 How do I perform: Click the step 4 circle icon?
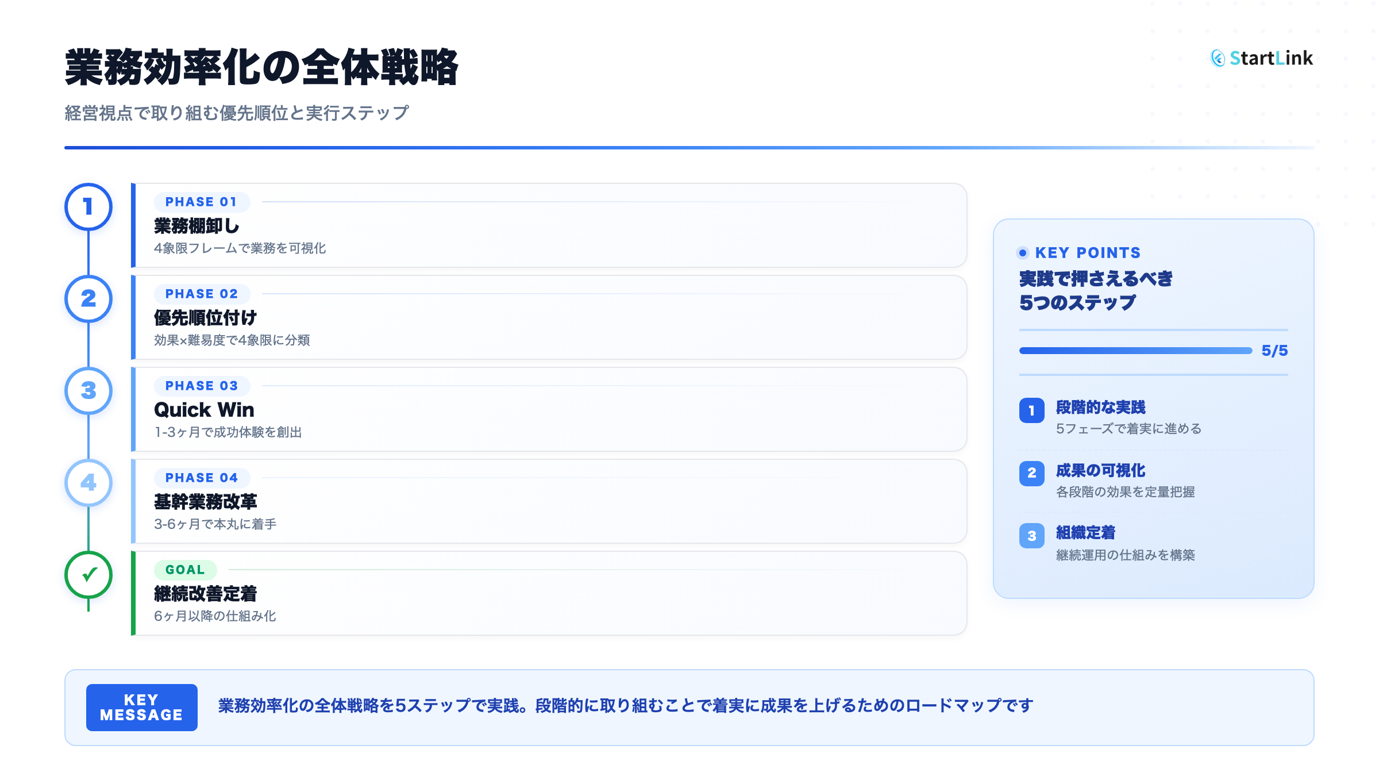(88, 483)
